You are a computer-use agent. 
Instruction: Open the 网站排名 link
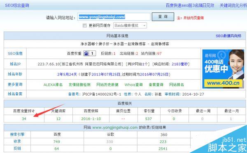pos(177,85)
